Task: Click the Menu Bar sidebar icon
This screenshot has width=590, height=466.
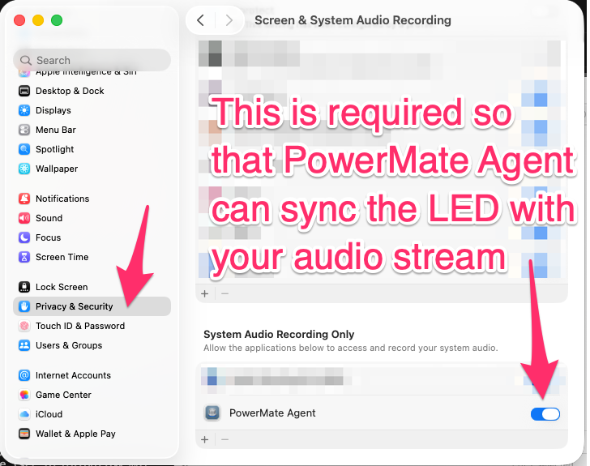Action: [x=24, y=130]
